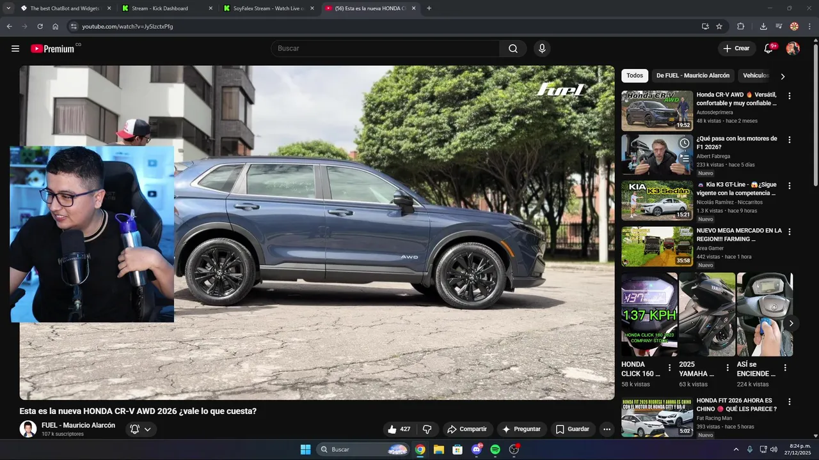This screenshot has width=819, height=460.
Task: Dislike the video with thumbs down
Action: 427,429
